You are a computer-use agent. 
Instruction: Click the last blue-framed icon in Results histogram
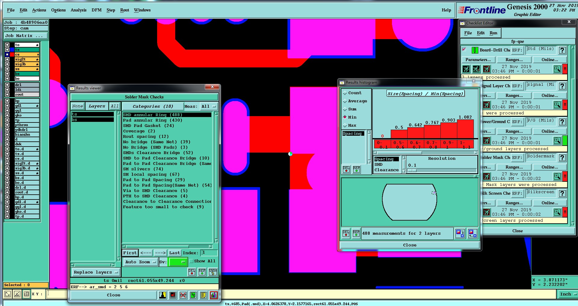[472, 233]
